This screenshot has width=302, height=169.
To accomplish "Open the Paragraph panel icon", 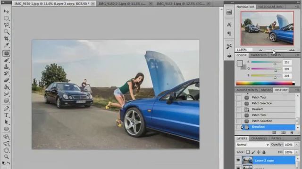I will [x=229, y=33].
